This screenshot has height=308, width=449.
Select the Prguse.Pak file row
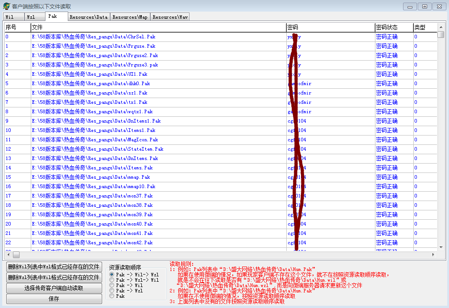click(x=221, y=46)
